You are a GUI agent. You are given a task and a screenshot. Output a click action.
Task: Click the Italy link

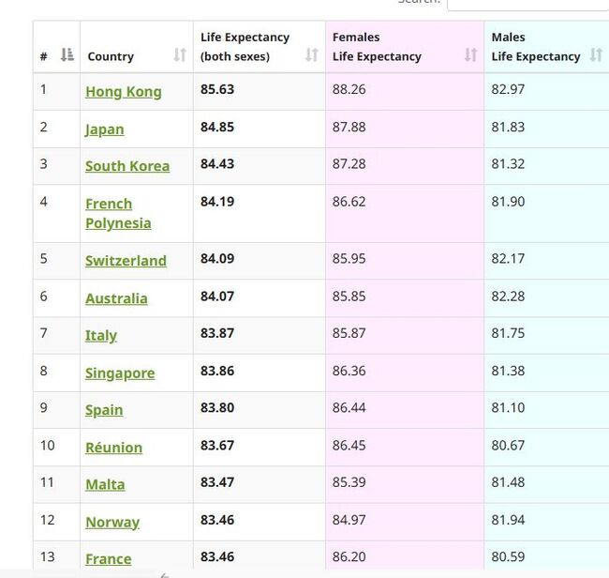click(x=101, y=336)
